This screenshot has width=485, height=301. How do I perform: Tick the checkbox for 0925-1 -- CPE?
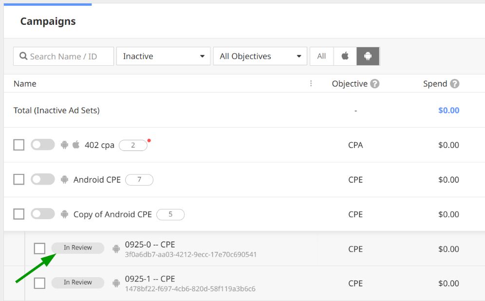click(39, 283)
